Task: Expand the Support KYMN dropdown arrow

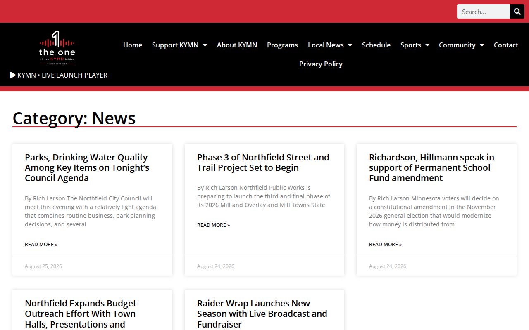Action: pyautogui.click(x=205, y=45)
